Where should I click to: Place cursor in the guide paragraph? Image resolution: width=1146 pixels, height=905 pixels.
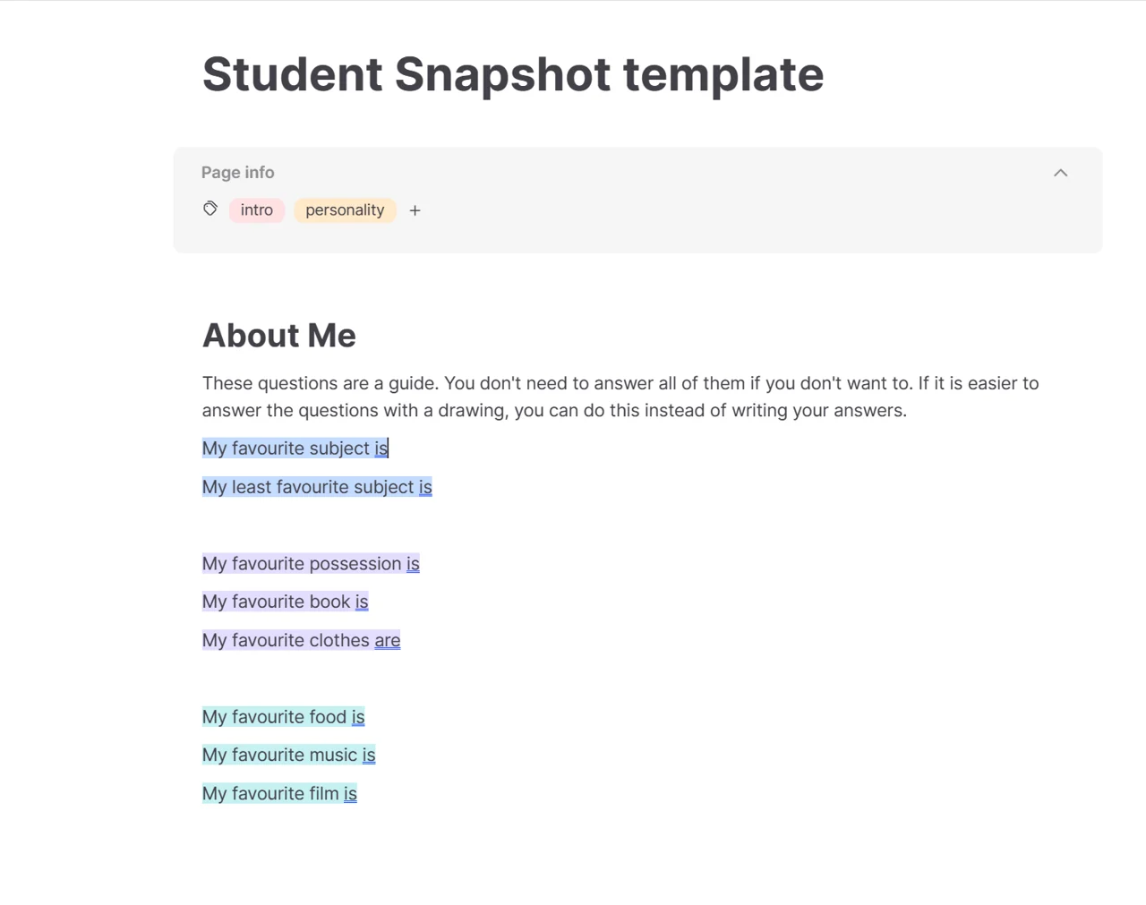pyautogui.click(x=620, y=397)
